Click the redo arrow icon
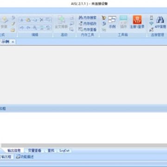The width and height of the screenshot is (167, 167). (x=28, y=28)
